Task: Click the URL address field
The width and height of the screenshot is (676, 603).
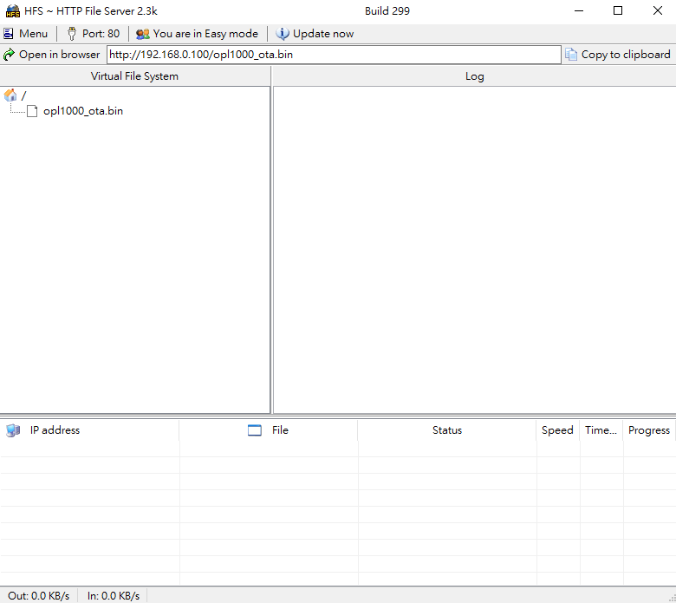Action: tap(334, 55)
